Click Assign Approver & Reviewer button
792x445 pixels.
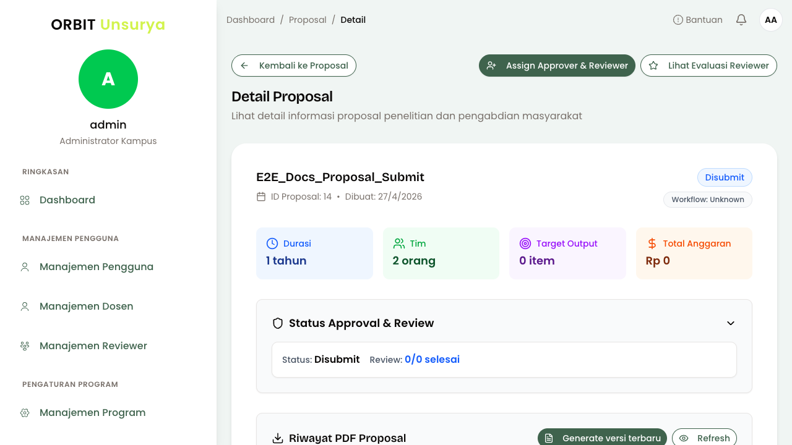(557, 66)
